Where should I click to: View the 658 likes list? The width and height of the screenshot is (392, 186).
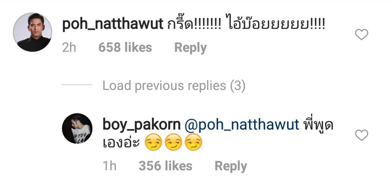click(x=125, y=48)
